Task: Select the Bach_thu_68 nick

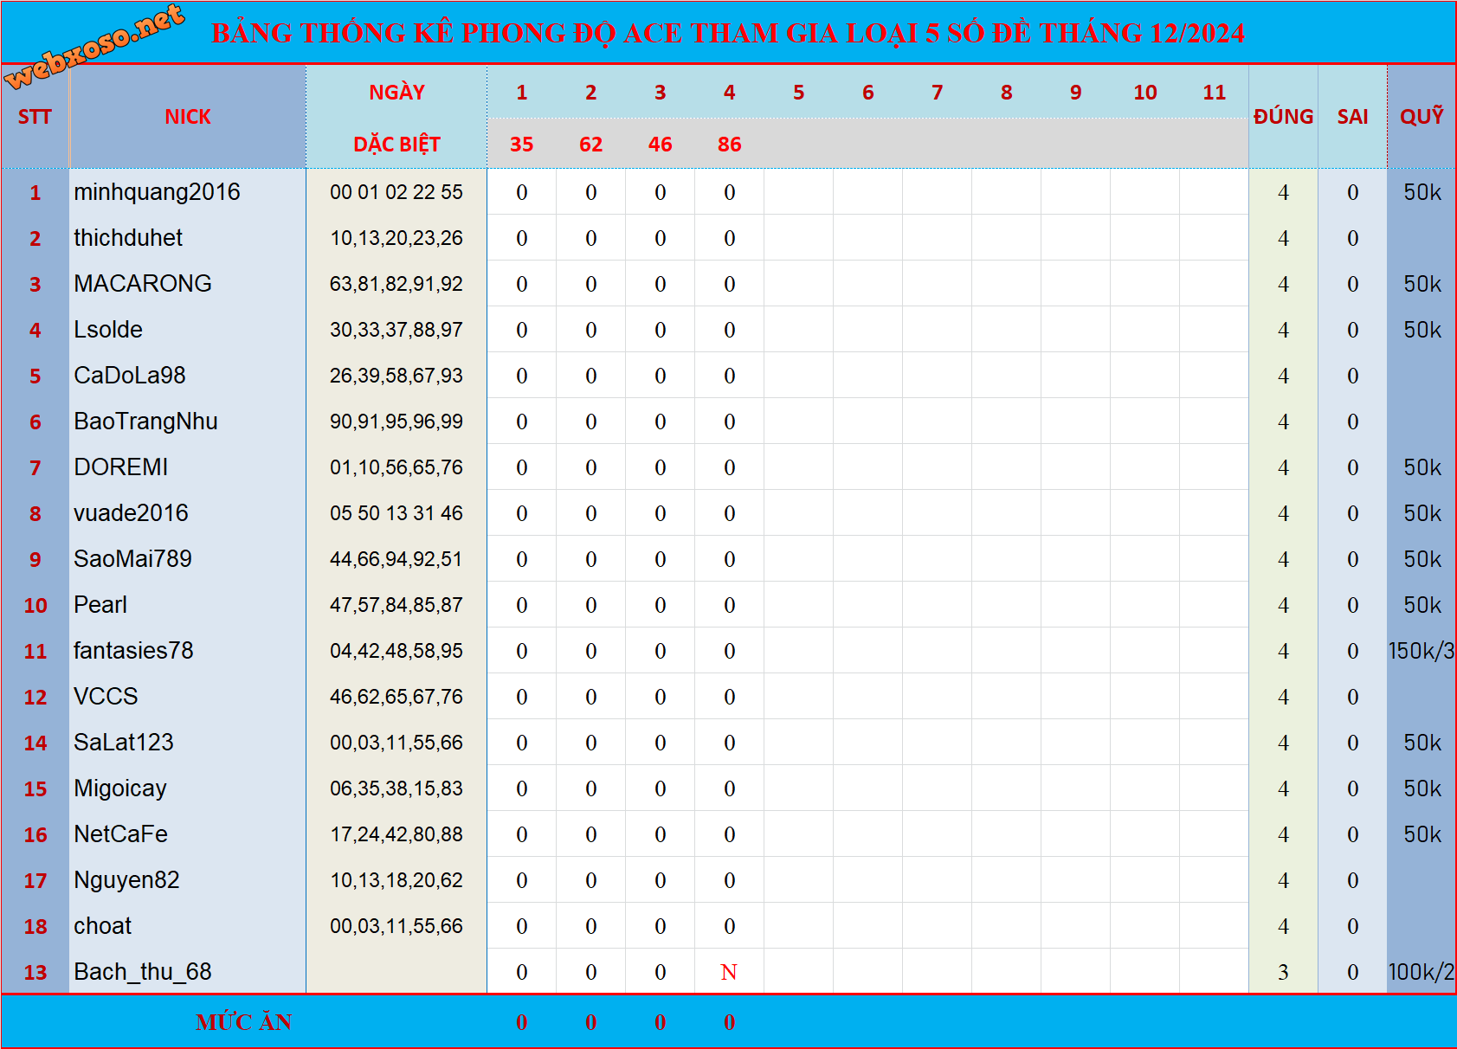Action: point(143,972)
